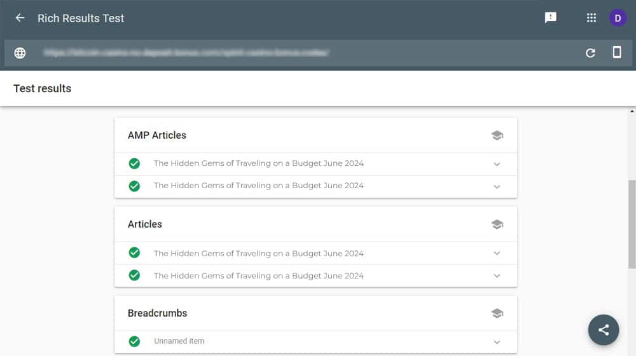The height and width of the screenshot is (356, 636).
Task: Click the share floating button
Action: tap(604, 330)
